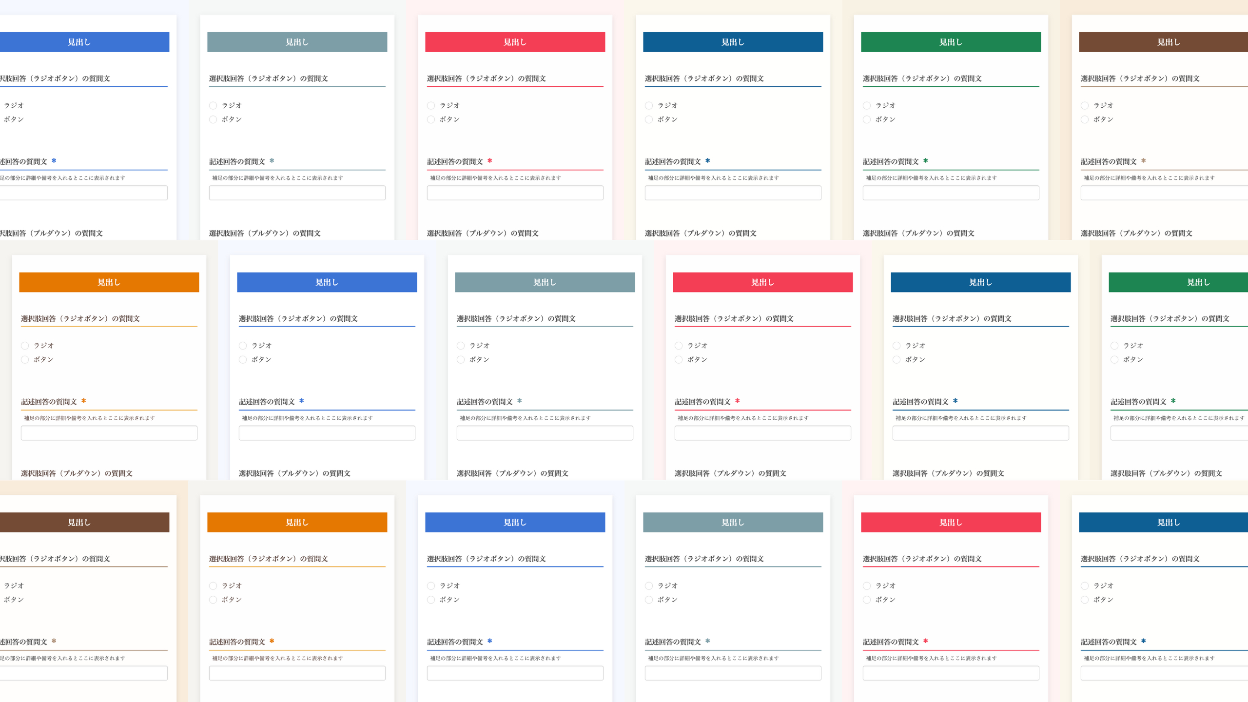
Task: Click orange required asterisk in middle-row orange form
Action: tap(83, 401)
